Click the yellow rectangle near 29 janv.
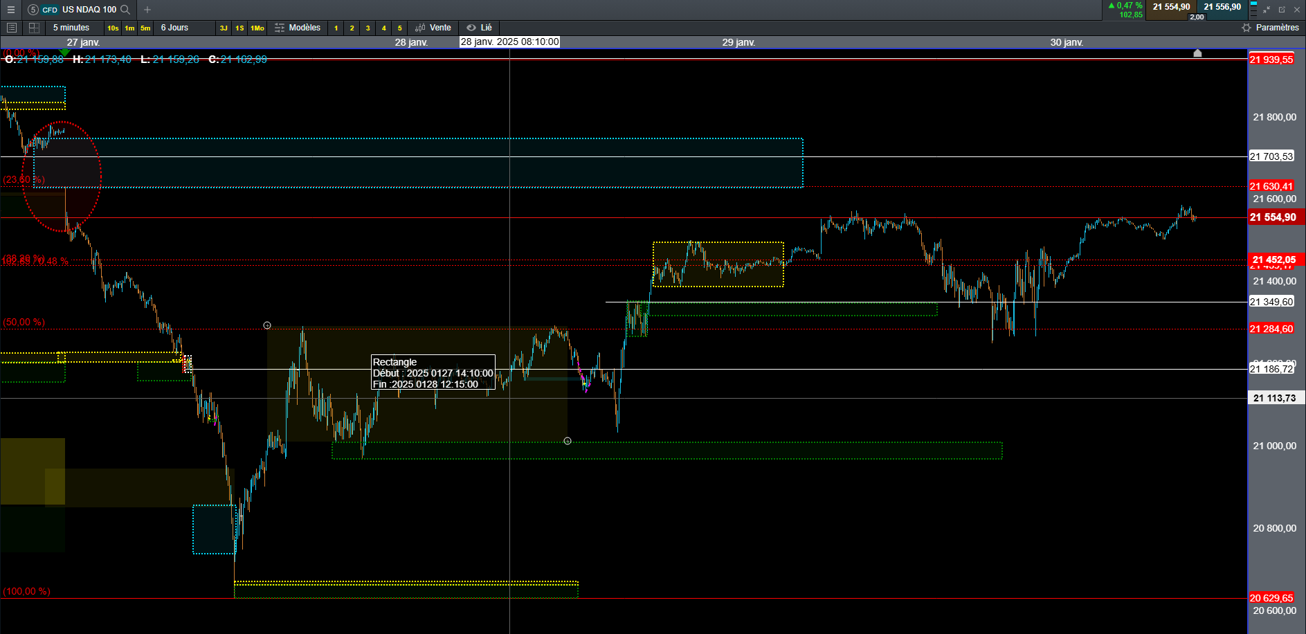This screenshot has width=1306, height=634. tap(718, 264)
